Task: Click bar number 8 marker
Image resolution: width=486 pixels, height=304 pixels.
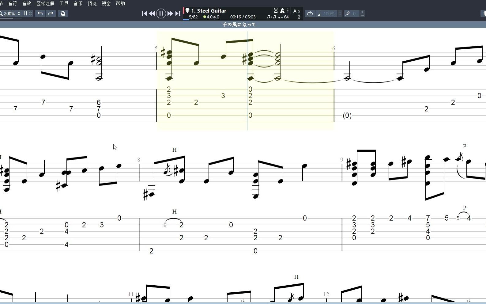Action: 139,160
